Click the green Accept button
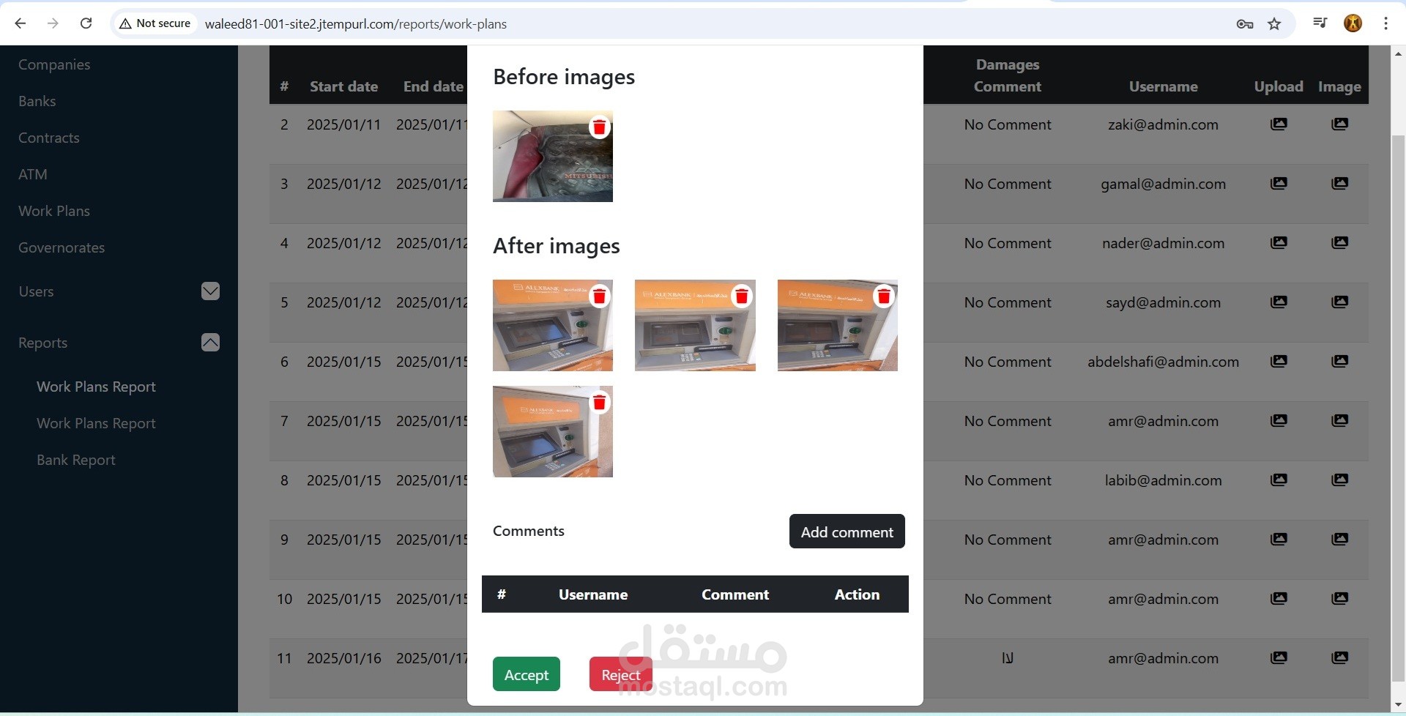The height and width of the screenshot is (716, 1406). pyautogui.click(x=526, y=674)
